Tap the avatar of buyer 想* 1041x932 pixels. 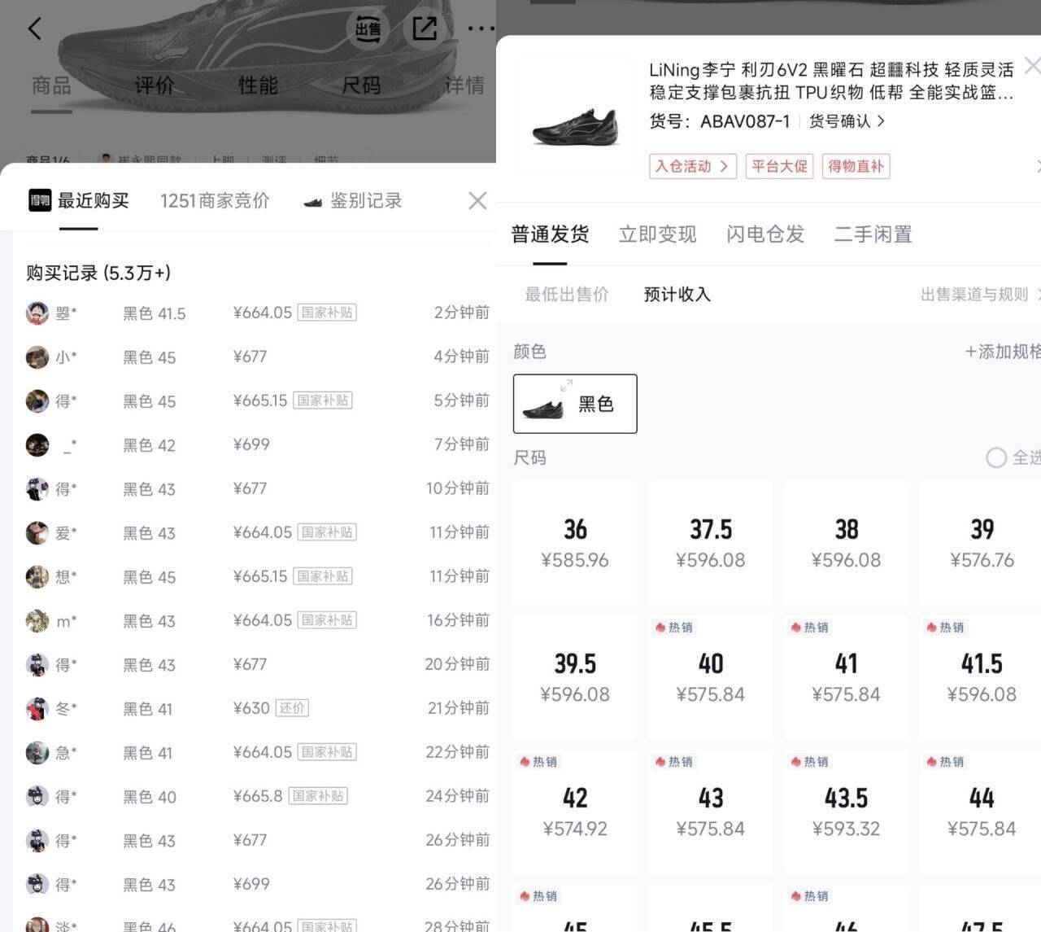point(37,576)
